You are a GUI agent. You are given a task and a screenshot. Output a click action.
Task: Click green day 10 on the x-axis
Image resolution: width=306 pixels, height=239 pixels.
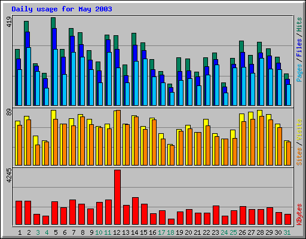pos(99,232)
